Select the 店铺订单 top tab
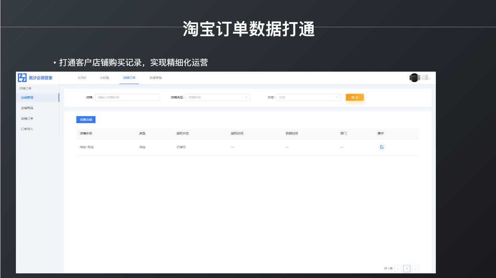Viewport: 496px width, 278px height. tap(129, 78)
